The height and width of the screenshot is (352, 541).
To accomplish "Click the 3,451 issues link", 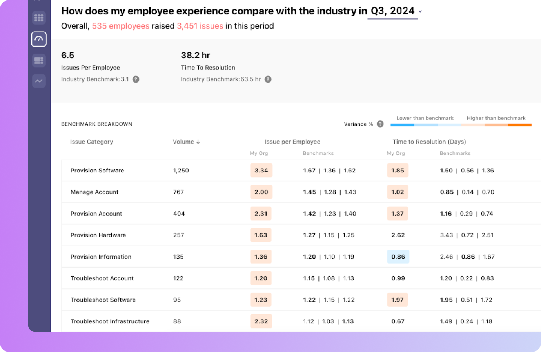I will click(200, 26).
